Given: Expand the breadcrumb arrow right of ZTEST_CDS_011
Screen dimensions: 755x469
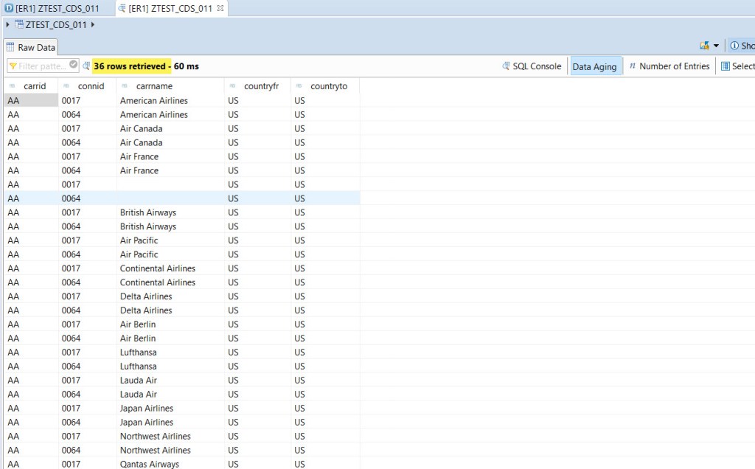Looking at the screenshot, I should click(x=92, y=24).
